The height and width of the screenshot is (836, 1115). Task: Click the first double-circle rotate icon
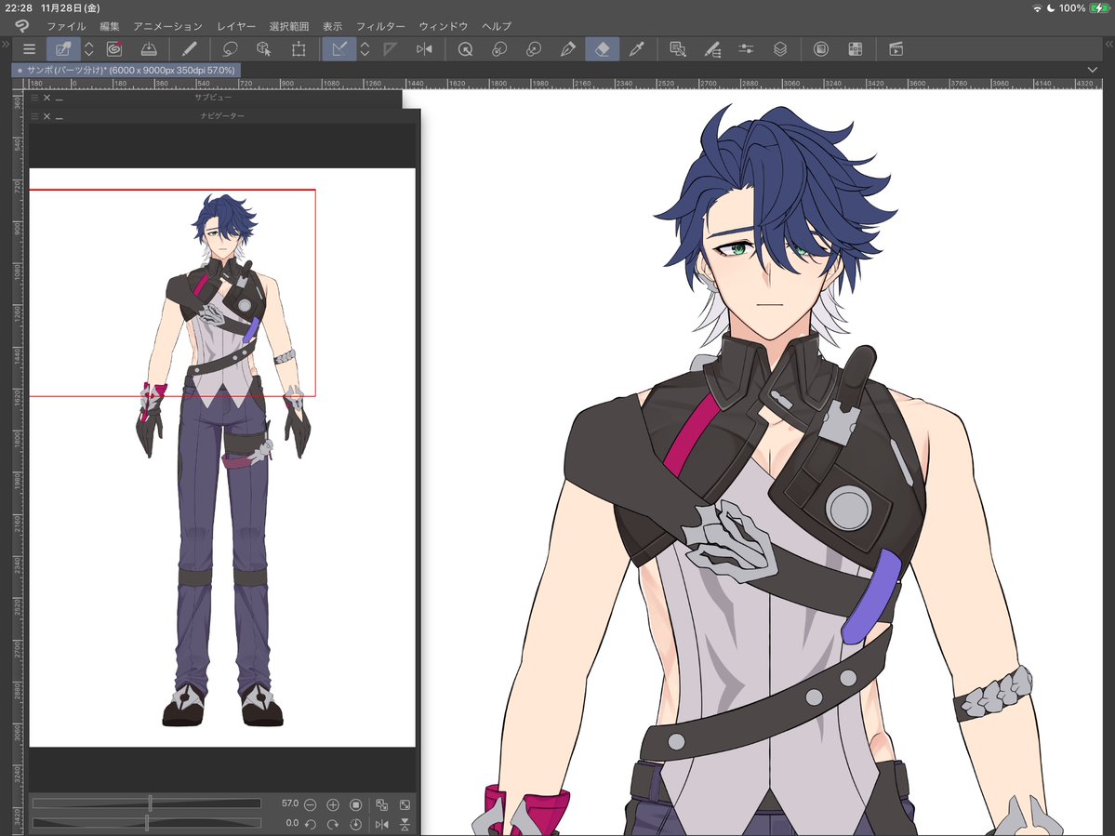click(x=499, y=49)
